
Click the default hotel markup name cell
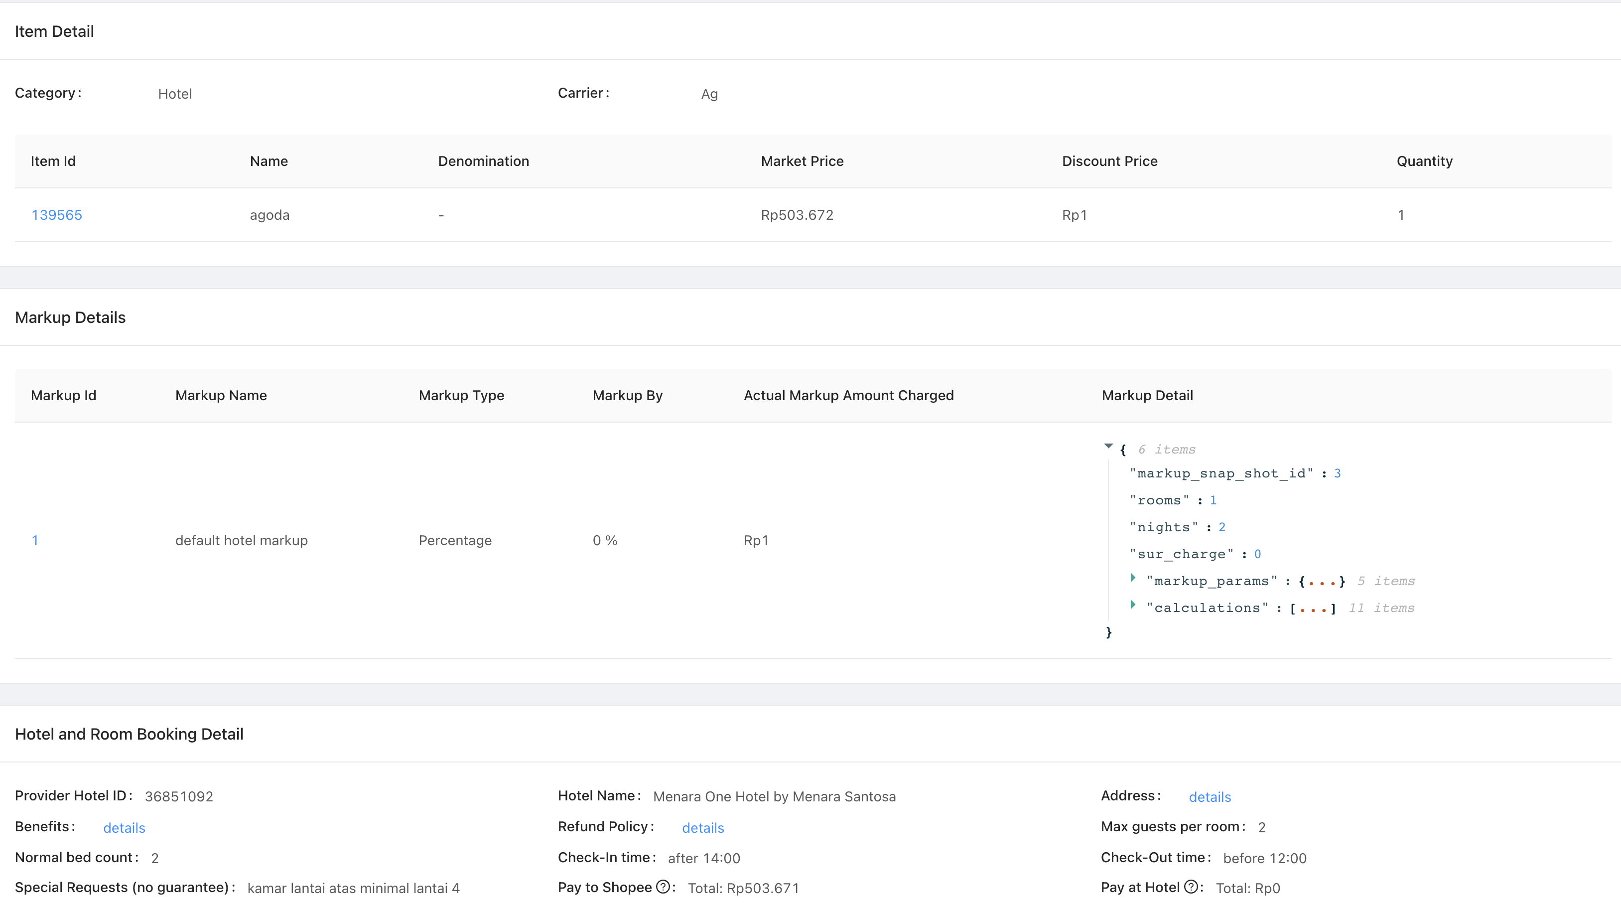click(241, 540)
